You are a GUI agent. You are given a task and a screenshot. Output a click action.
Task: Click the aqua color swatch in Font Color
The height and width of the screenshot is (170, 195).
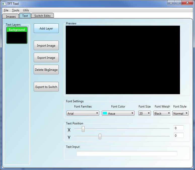click(x=105, y=113)
